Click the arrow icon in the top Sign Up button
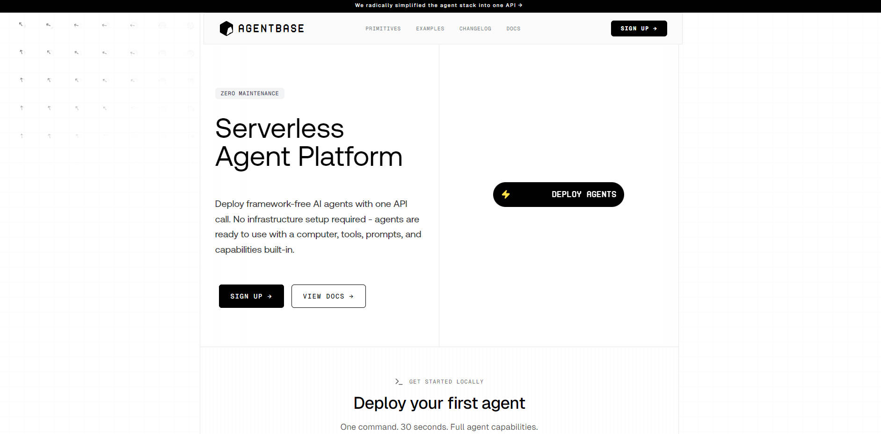The height and width of the screenshot is (434, 881). coord(654,28)
